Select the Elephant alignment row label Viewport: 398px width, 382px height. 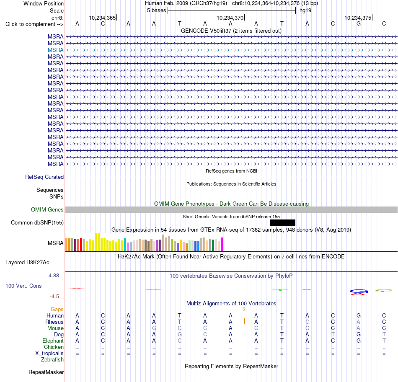53,341
